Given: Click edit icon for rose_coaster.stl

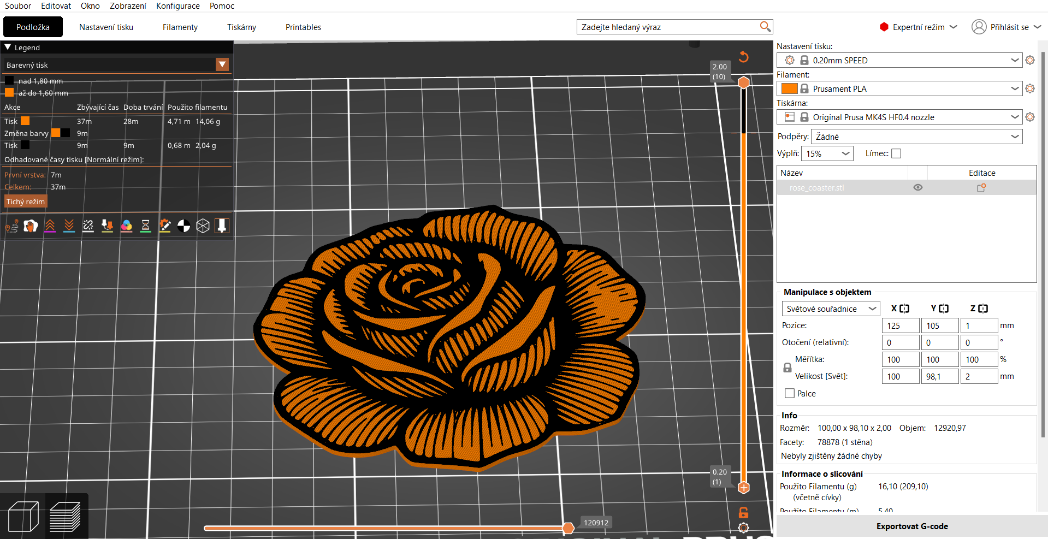Looking at the screenshot, I should [981, 188].
